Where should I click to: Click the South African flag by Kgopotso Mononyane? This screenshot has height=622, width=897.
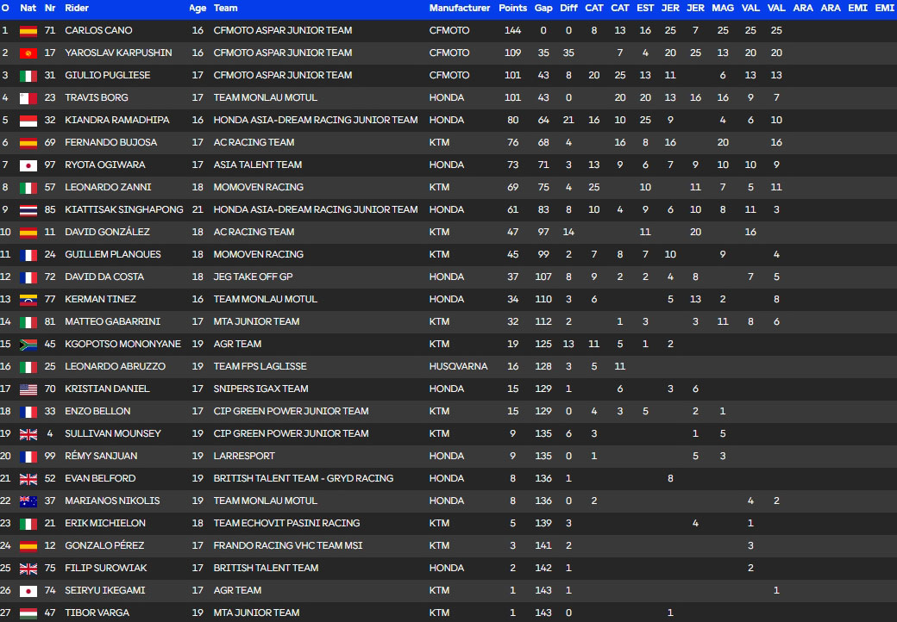coord(28,345)
